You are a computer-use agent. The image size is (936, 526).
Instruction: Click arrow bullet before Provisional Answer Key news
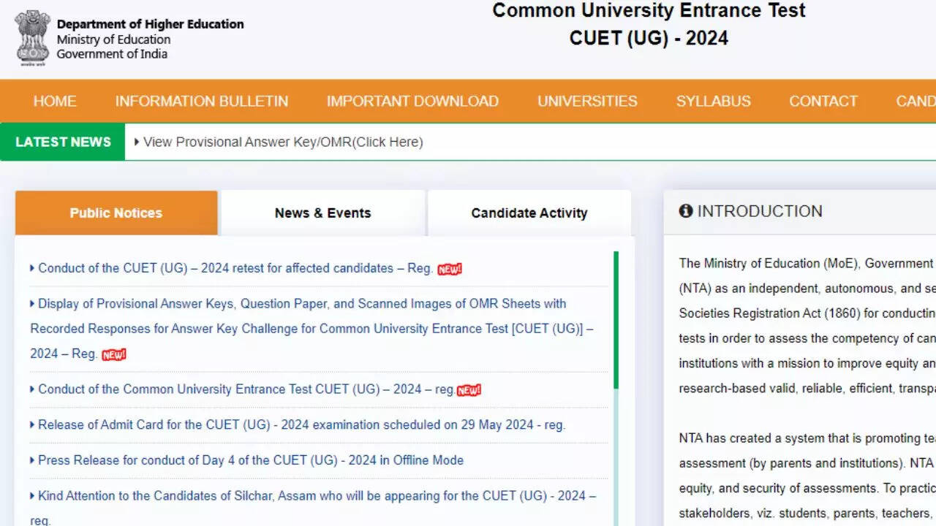pyautogui.click(x=137, y=142)
